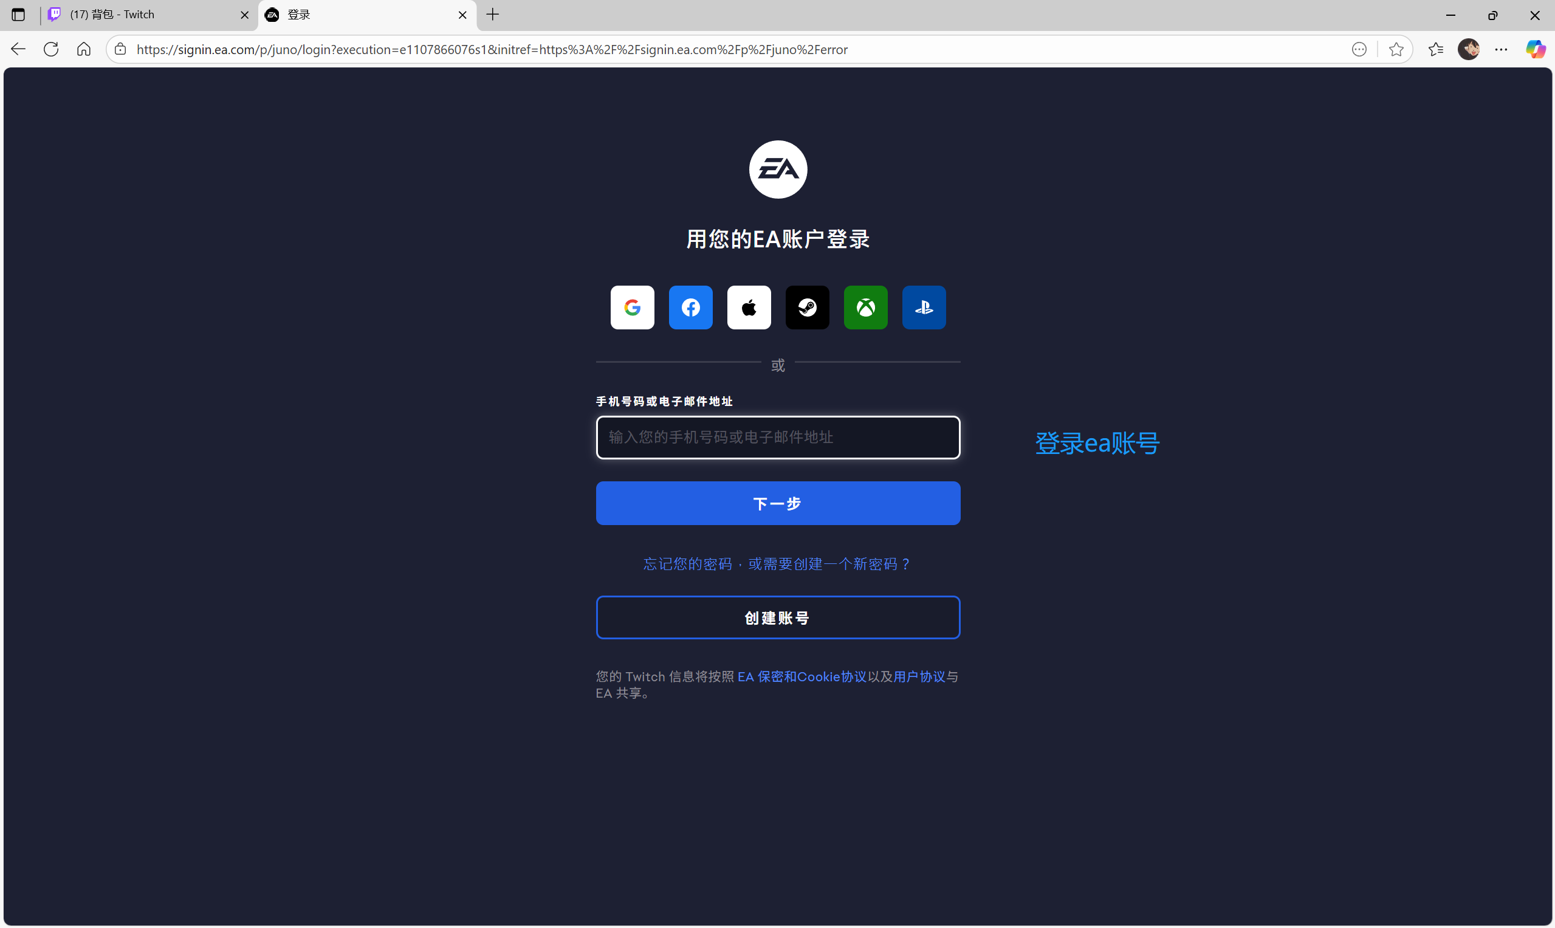Open a new browser tab

pyautogui.click(x=493, y=15)
